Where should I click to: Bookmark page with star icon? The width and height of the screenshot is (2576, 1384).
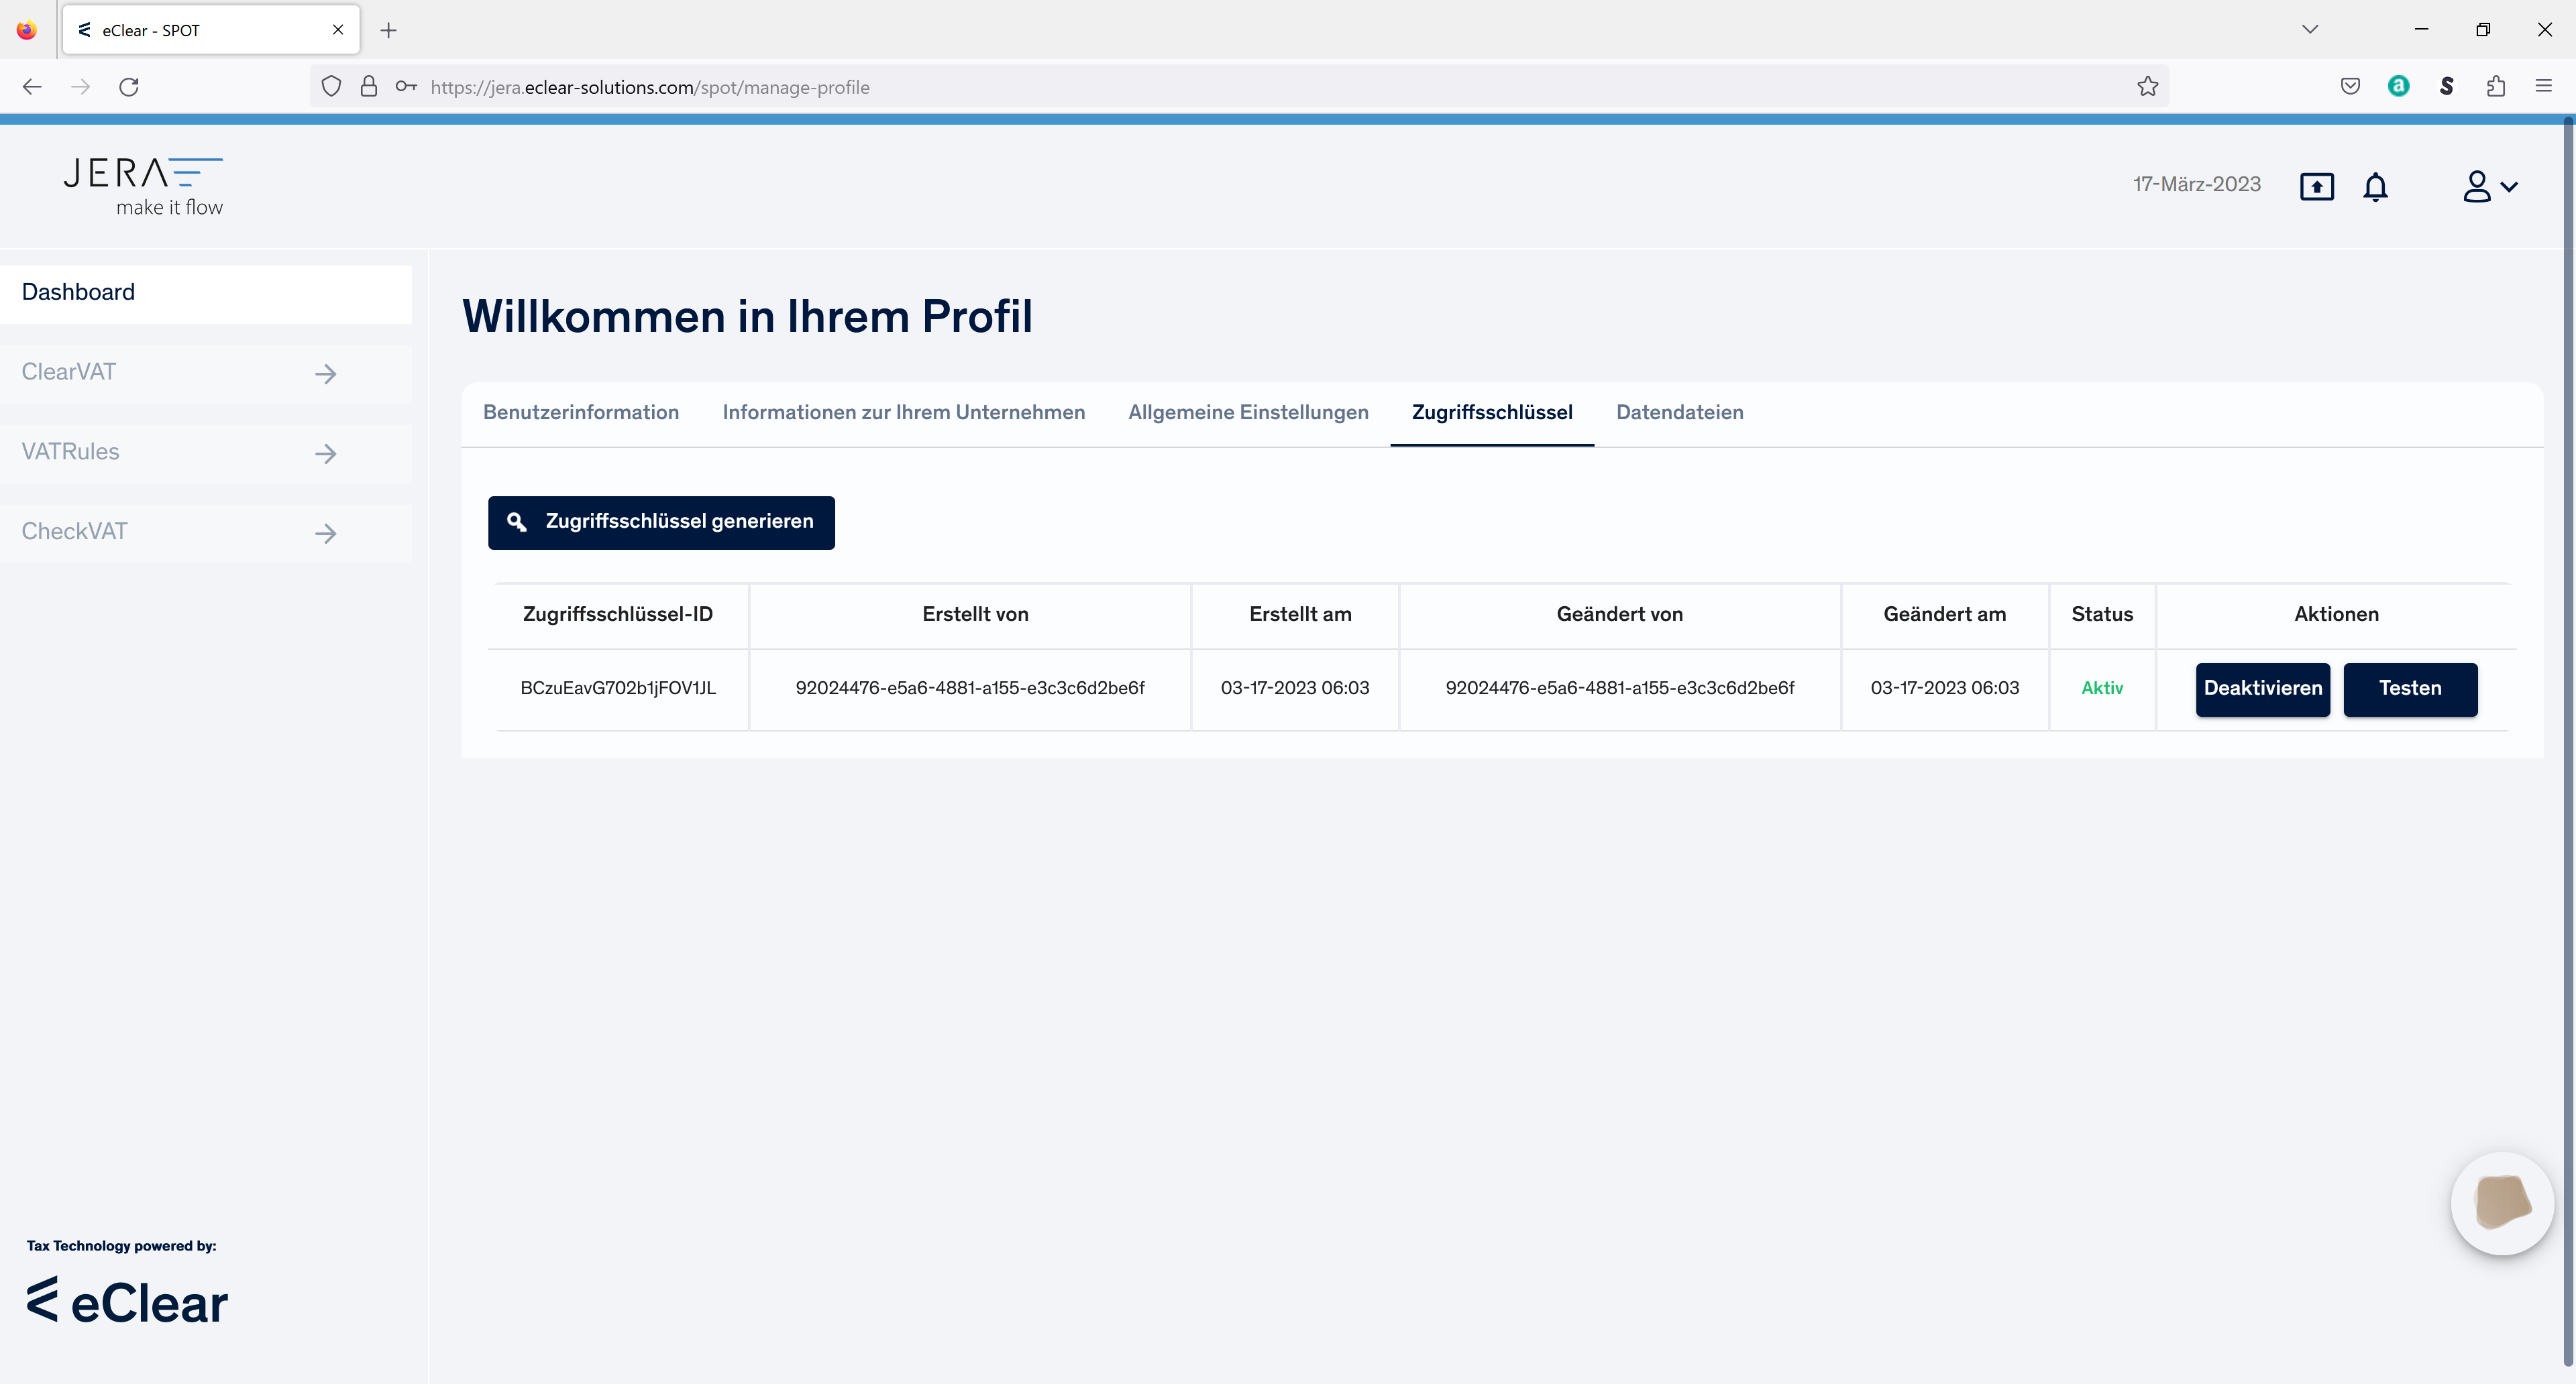click(x=2147, y=87)
